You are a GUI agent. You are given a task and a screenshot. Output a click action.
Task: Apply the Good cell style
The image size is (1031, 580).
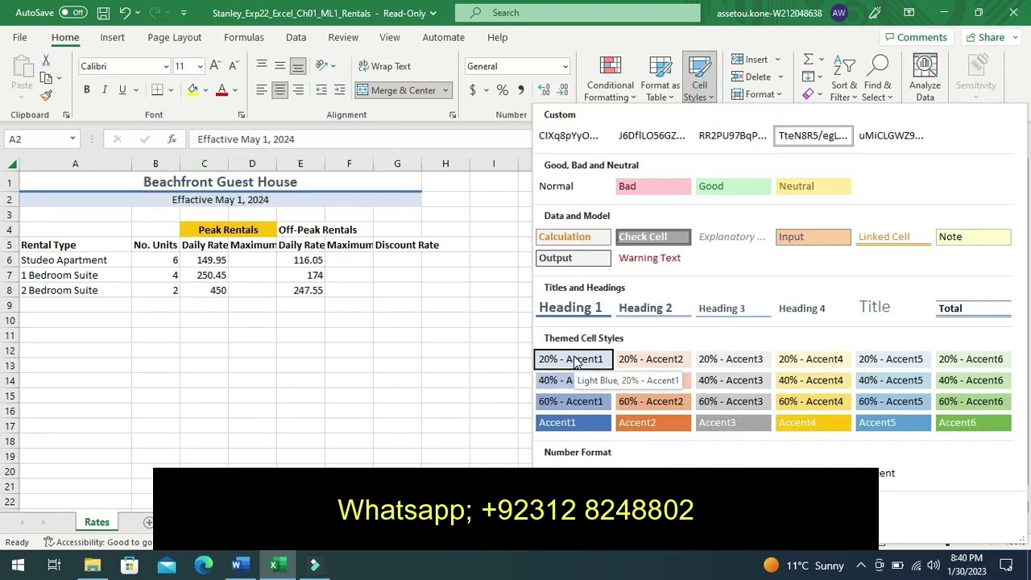(733, 186)
